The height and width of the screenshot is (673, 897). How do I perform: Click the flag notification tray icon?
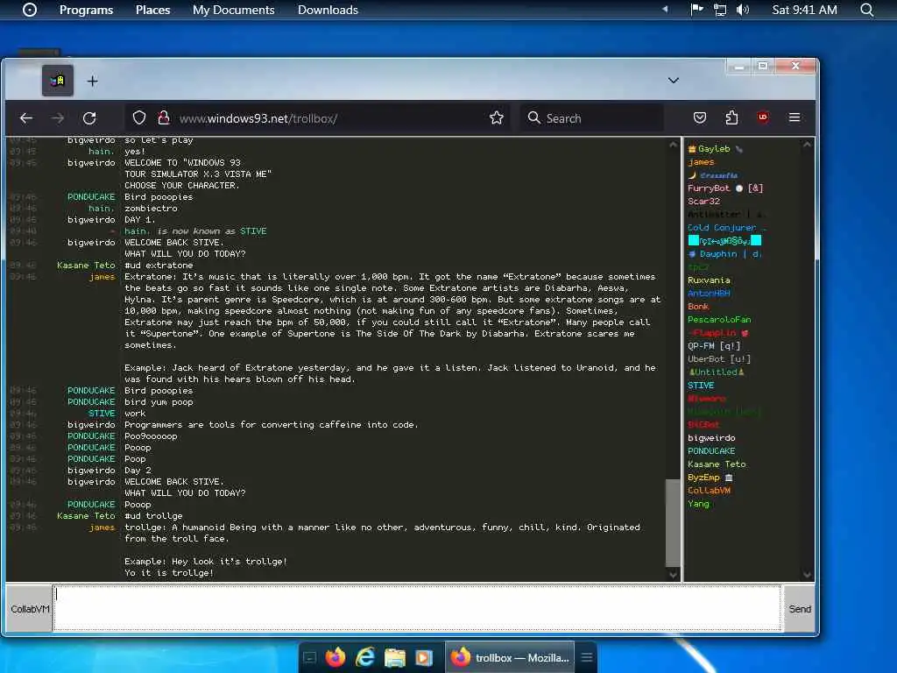(x=696, y=10)
